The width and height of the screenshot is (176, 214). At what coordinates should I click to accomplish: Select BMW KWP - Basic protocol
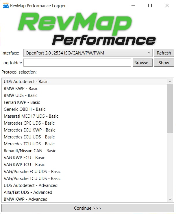[x=84, y=89]
